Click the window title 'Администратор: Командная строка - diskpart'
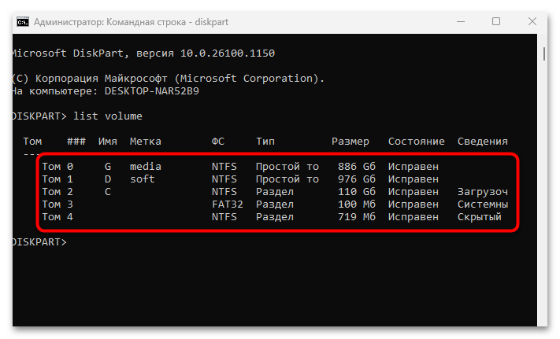 tap(131, 22)
